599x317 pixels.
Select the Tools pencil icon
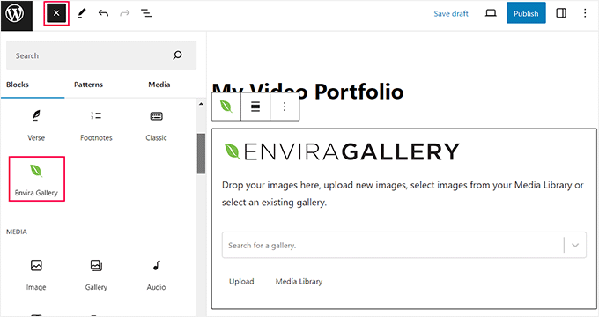81,13
